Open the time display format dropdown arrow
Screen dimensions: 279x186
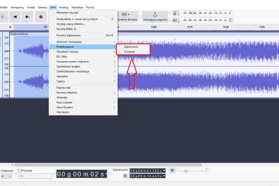click(x=106, y=174)
